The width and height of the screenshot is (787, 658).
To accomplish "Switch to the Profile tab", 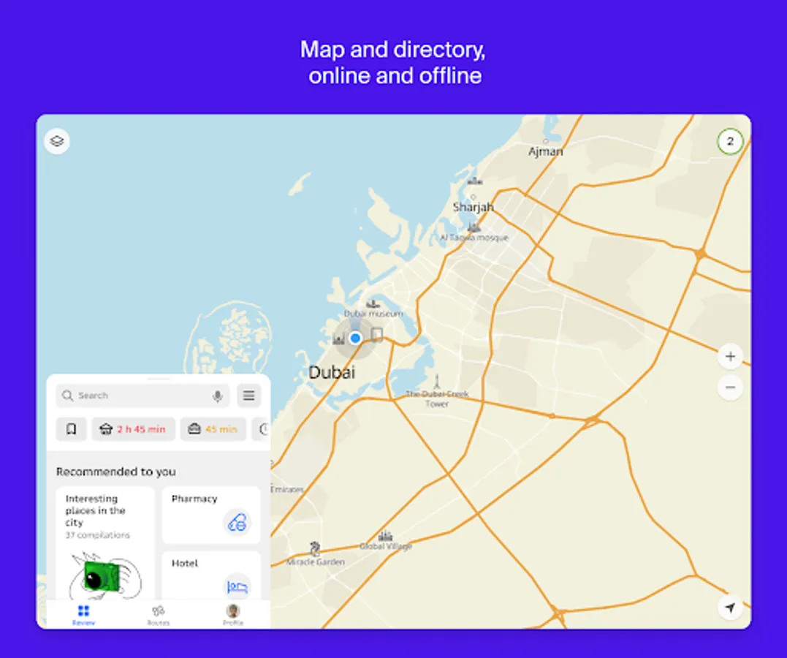I will tap(233, 615).
